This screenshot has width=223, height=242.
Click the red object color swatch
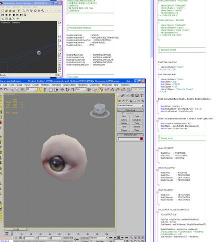coord(141,139)
